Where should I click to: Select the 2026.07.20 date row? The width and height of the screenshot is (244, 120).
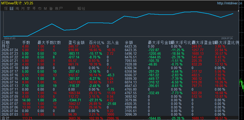tap(10, 64)
